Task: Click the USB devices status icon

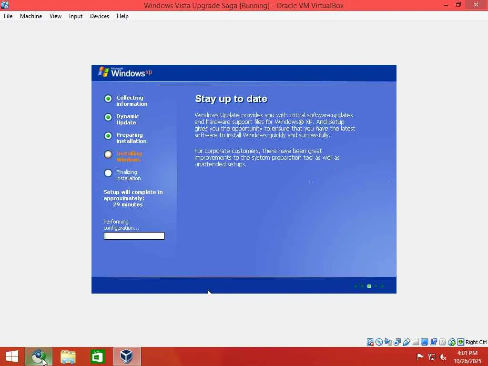Action: (x=406, y=342)
